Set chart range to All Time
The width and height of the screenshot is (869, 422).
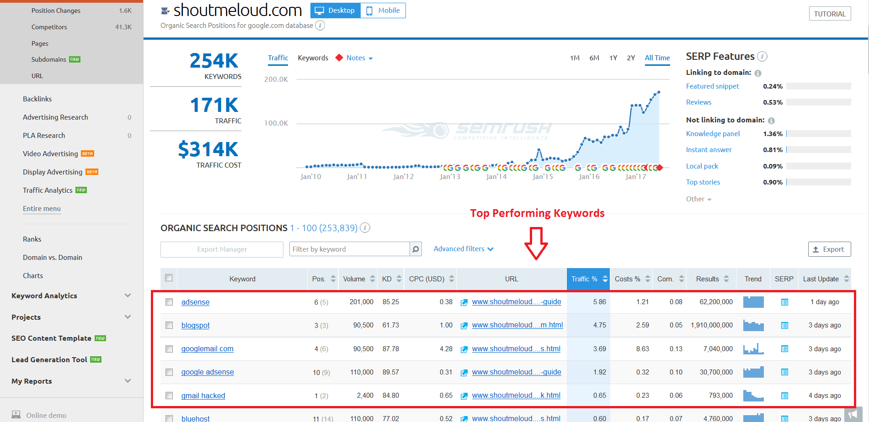[657, 58]
